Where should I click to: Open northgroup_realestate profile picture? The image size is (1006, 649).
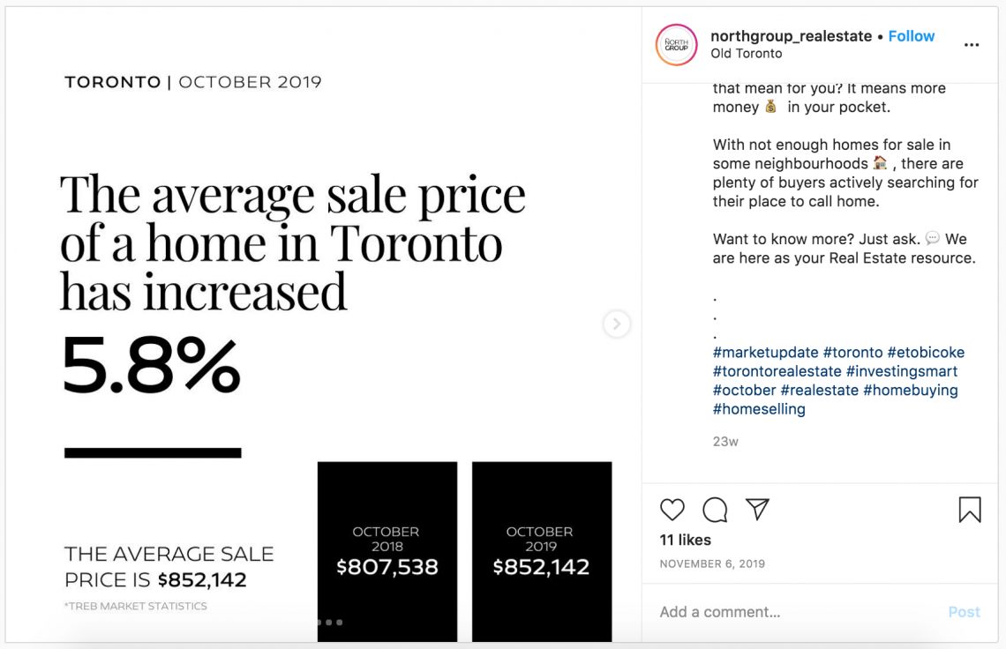point(676,45)
